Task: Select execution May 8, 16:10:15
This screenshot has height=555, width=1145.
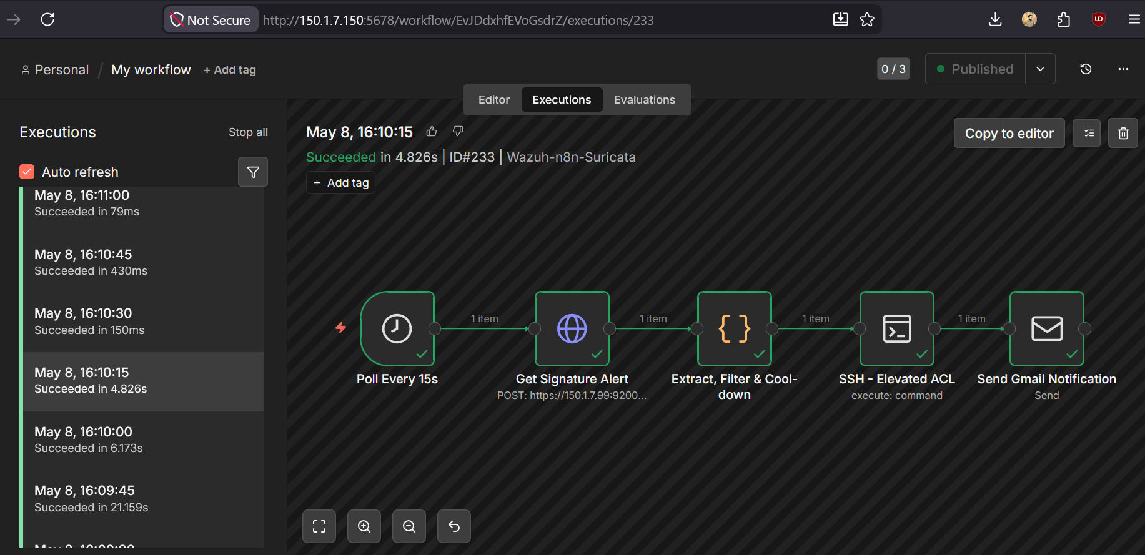Action: click(143, 381)
